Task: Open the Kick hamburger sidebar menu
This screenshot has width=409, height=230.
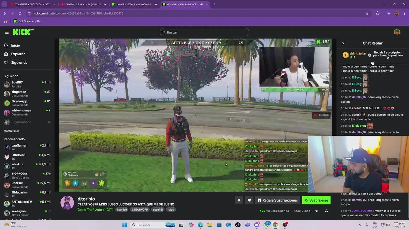Action: click(7, 32)
